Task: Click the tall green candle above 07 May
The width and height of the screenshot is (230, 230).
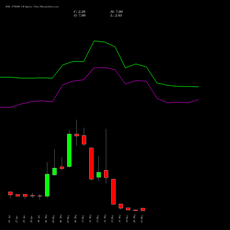Action: click(x=69, y=150)
